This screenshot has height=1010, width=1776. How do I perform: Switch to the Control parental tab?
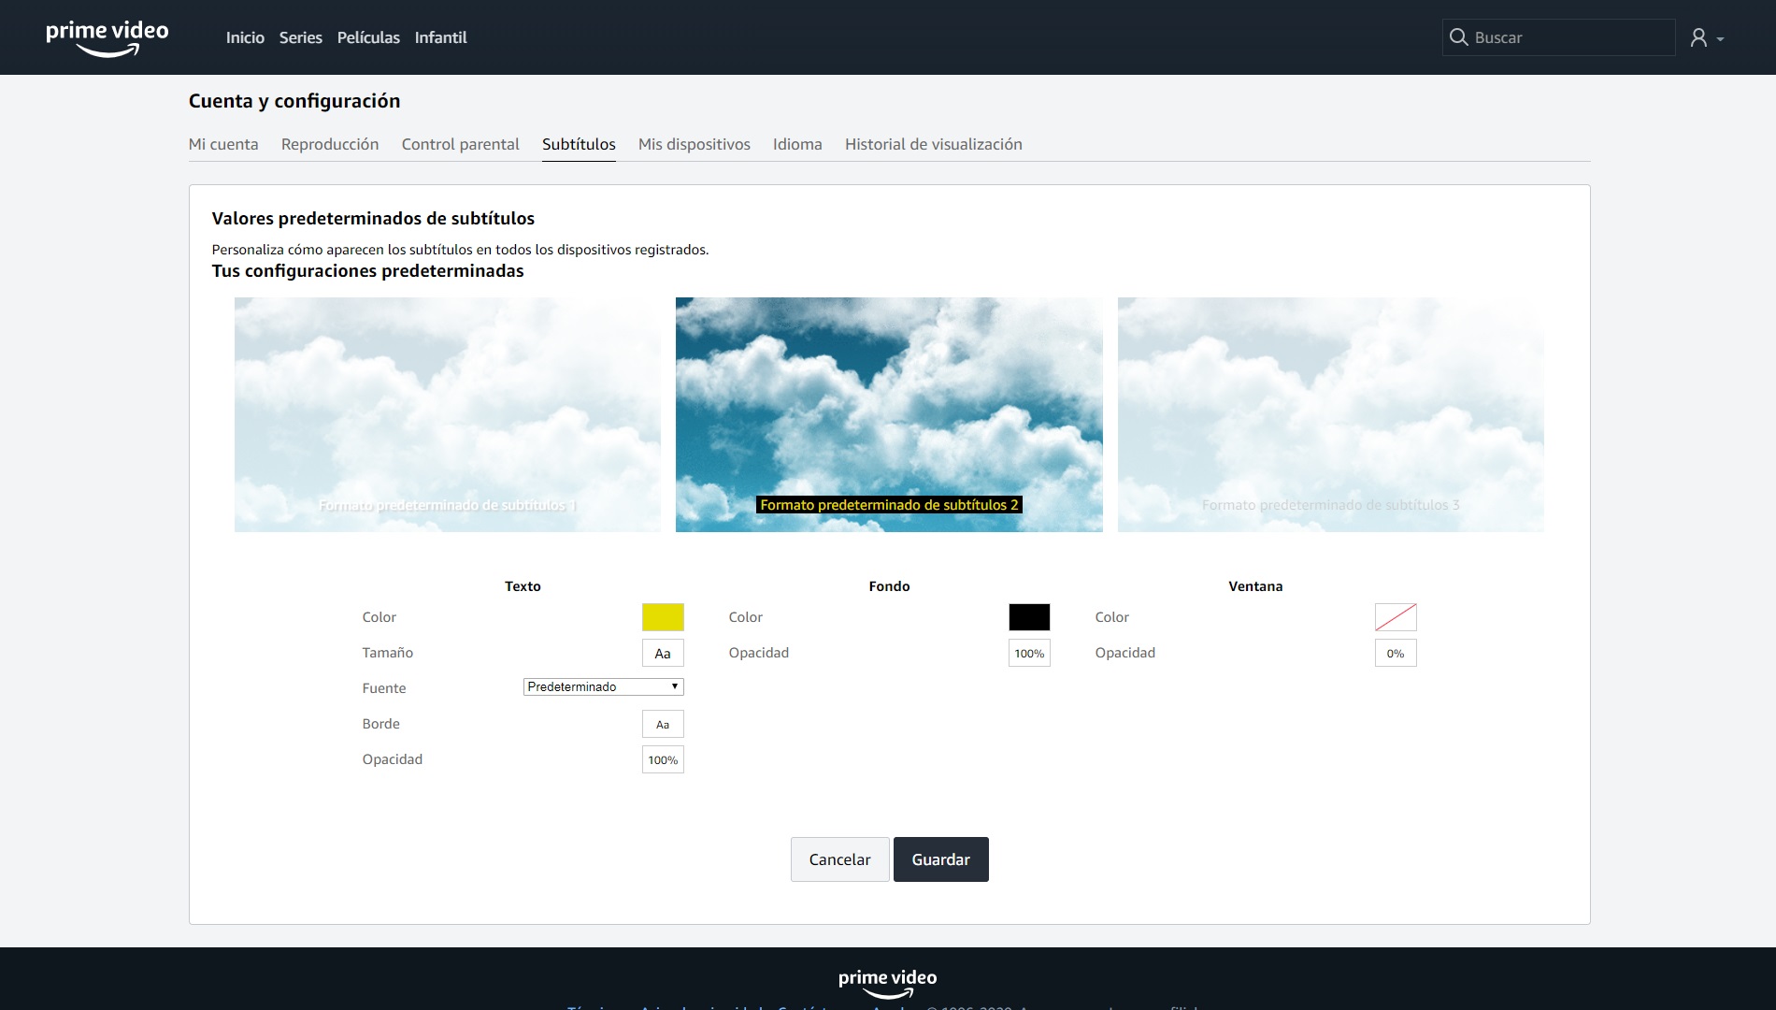click(460, 144)
